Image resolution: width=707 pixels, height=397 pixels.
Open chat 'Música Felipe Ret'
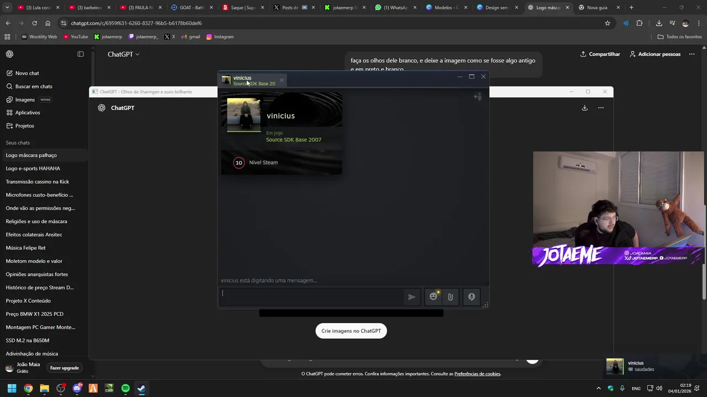click(x=44, y=248)
